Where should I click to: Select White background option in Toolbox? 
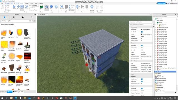coord(10,92)
